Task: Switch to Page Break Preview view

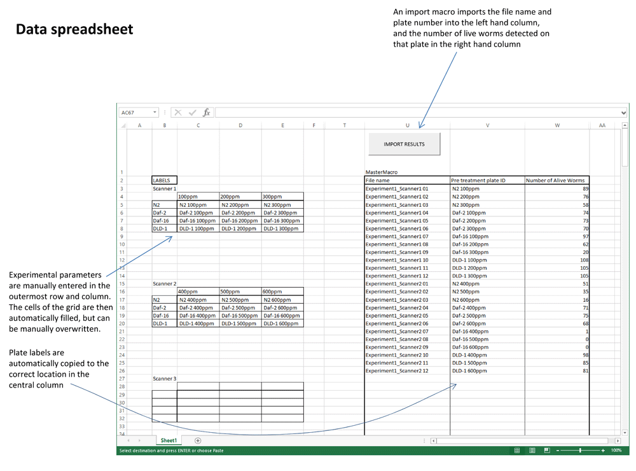Action: pyautogui.click(x=546, y=451)
